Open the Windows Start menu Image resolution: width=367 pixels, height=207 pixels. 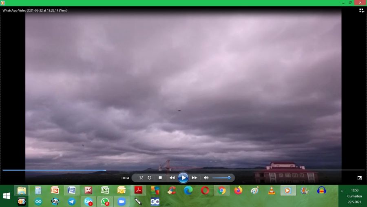click(x=7, y=196)
